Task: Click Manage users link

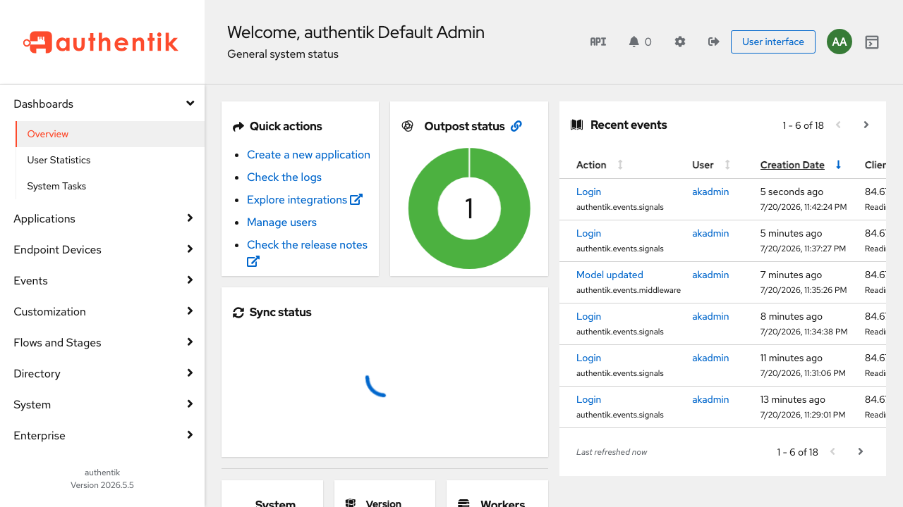Action: (x=281, y=222)
